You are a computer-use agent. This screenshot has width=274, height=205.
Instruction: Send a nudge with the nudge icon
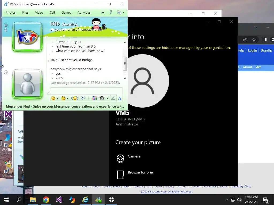(x=75, y=98)
